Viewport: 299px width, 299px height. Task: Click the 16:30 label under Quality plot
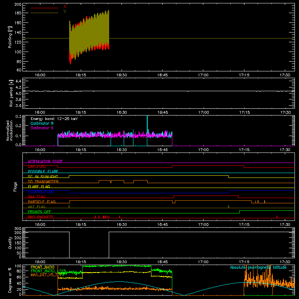tap(122, 262)
